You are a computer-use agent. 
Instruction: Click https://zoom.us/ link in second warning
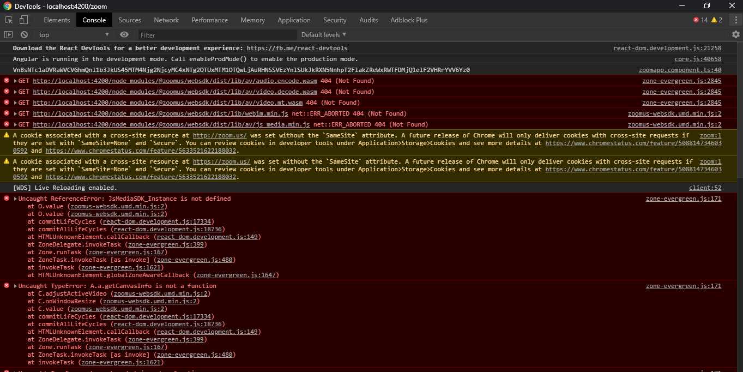click(221, 161)
